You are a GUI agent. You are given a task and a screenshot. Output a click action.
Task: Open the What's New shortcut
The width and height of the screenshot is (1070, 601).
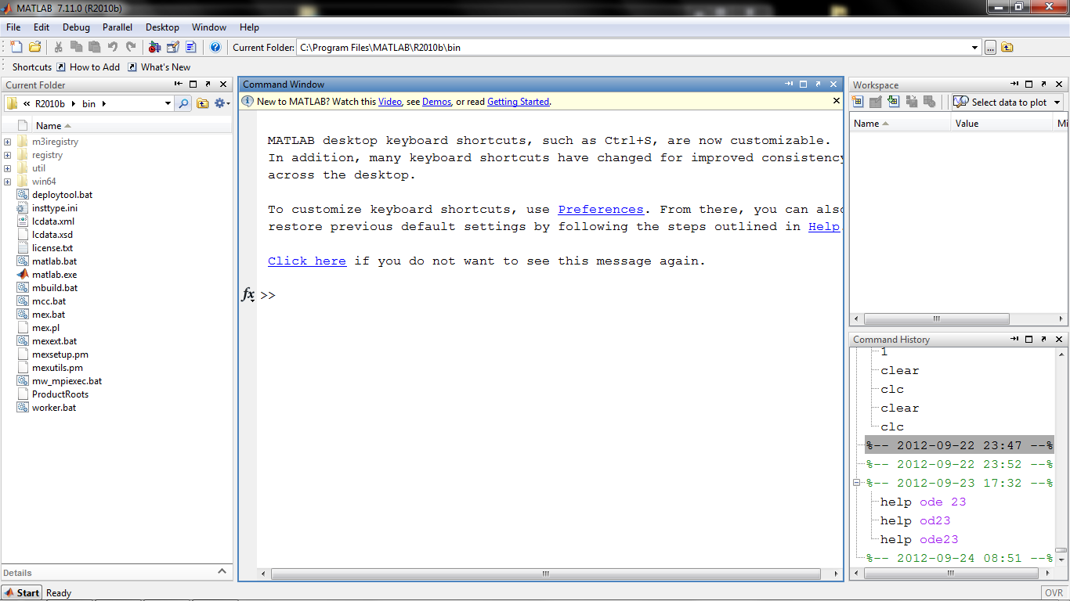(x=159, y=67)
